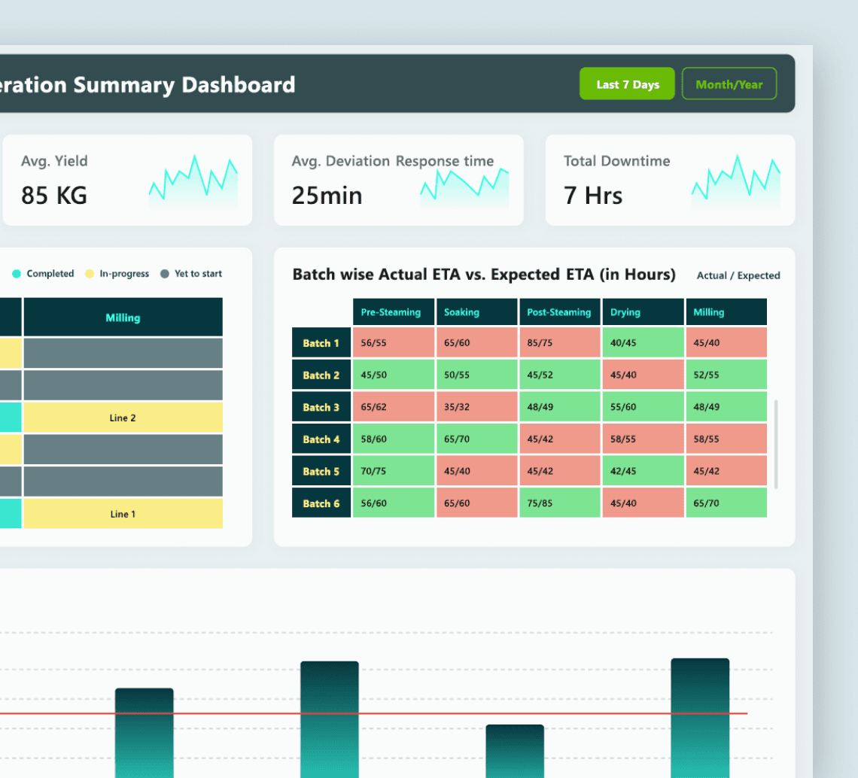This screenshot has width=858, height=778.
Task: Switch to Month/Year view
Action: click(x=729, y=84)
